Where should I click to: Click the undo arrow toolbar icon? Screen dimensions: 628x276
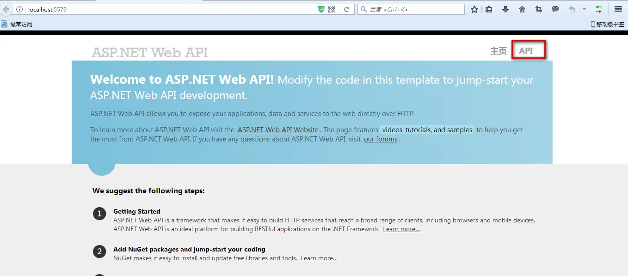click(572, 9)
